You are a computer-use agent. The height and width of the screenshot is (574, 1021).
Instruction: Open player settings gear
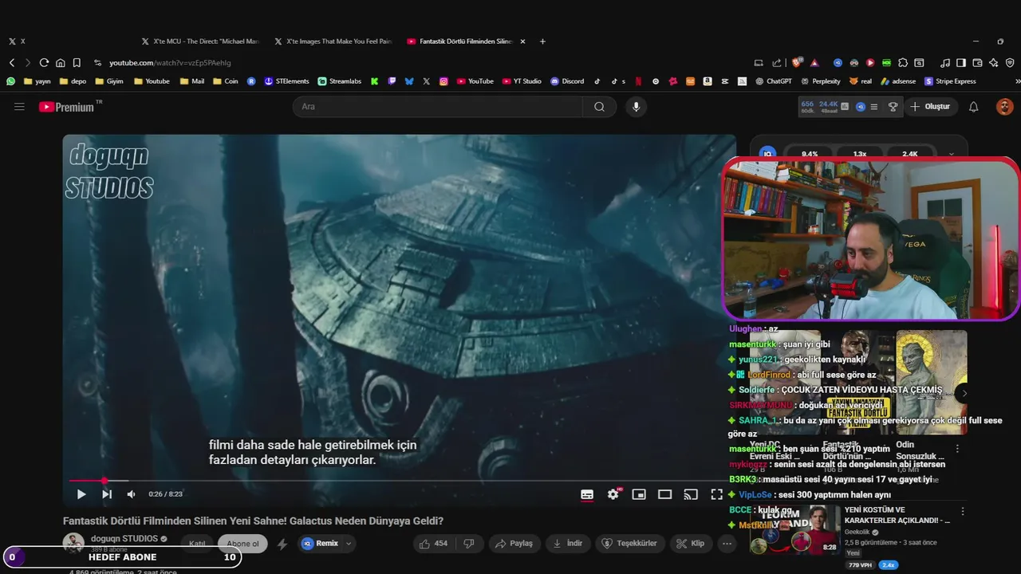point(613,494)
